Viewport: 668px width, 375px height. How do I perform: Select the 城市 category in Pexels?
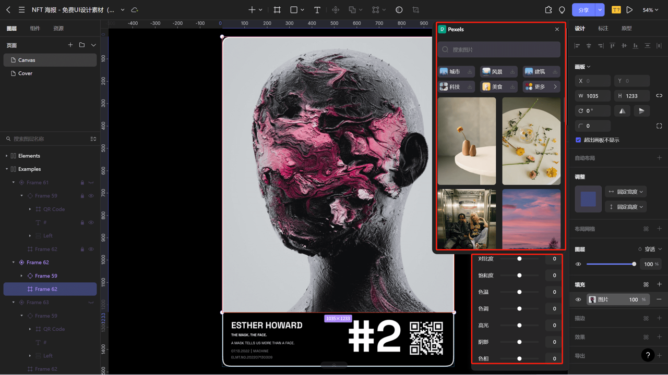pyautogui.click(x=456, y=71)
